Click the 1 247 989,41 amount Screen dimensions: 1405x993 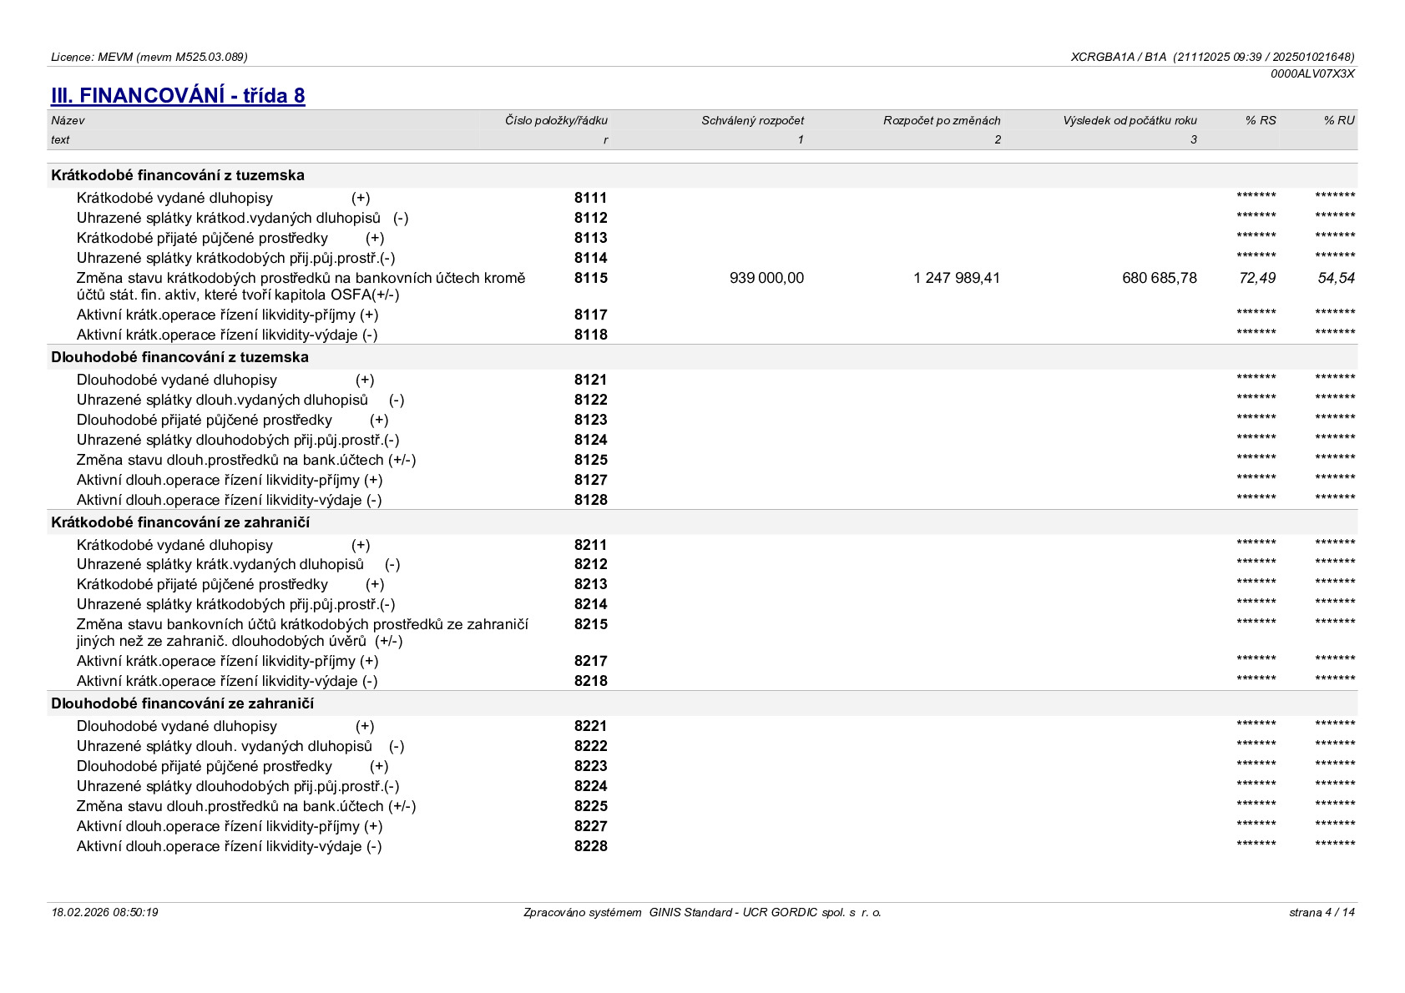(957, 278)
